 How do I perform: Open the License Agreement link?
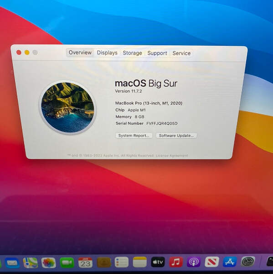[x=172, y=156]
